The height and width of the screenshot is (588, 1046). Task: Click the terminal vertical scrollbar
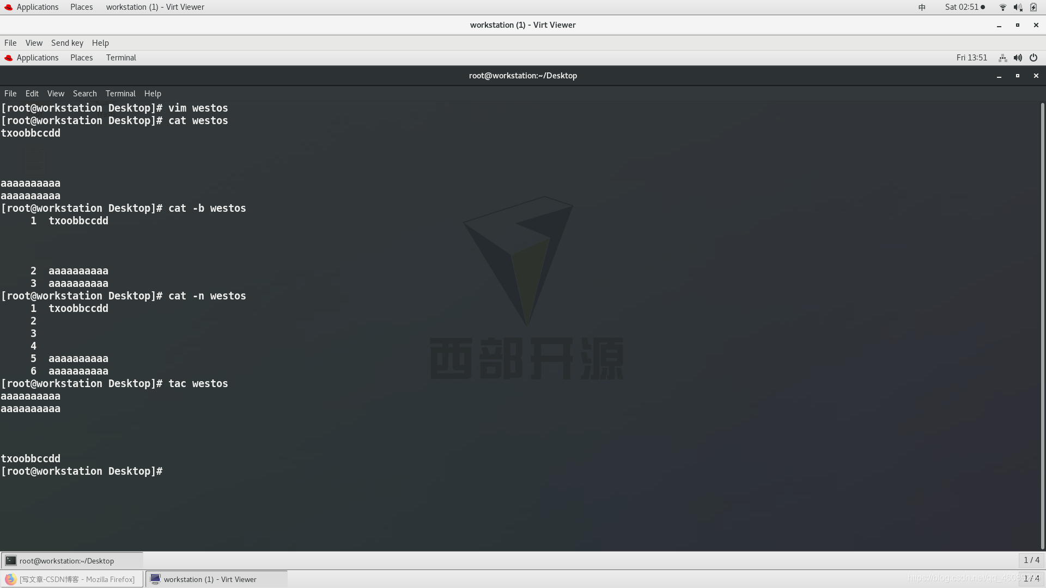click(1042, 326)
